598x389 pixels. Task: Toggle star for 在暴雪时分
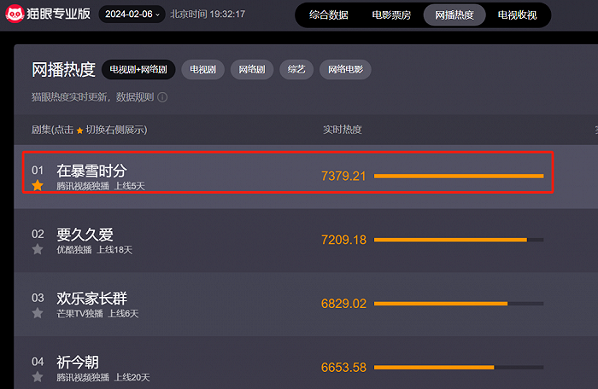(x=38, y=186)
